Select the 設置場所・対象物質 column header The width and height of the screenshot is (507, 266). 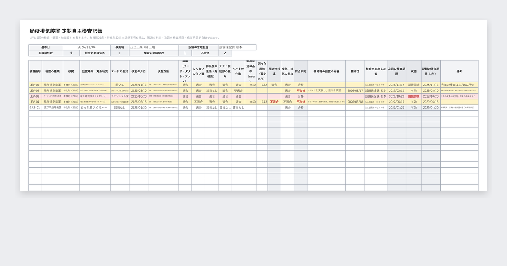pos(95,71)
